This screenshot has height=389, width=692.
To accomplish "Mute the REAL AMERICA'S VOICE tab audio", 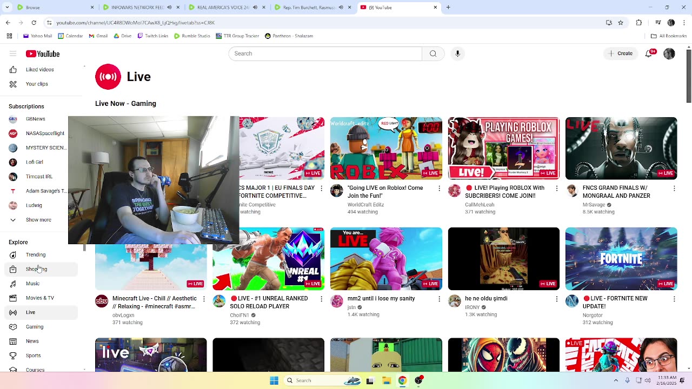I will [x=255, y=8].
